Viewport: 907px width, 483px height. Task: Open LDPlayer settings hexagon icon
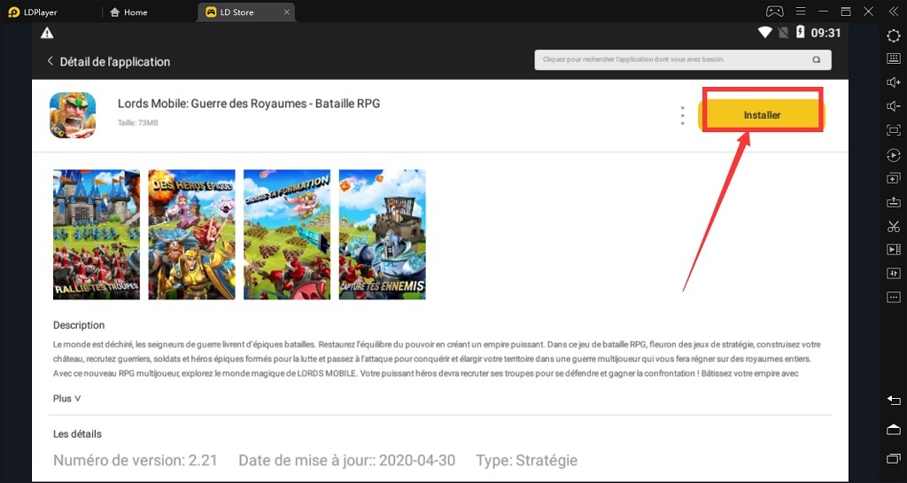coord(893,35)
